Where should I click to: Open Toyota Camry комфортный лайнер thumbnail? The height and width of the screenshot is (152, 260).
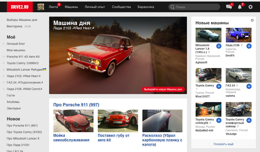click(238, 109)
